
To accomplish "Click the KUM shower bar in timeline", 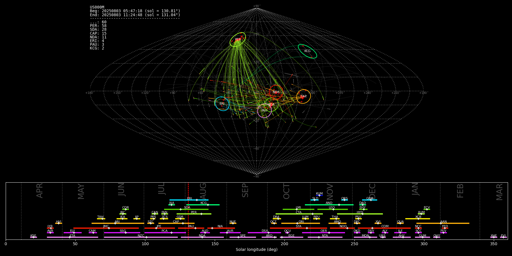I will pyautogui.click(x=319, y=195).
